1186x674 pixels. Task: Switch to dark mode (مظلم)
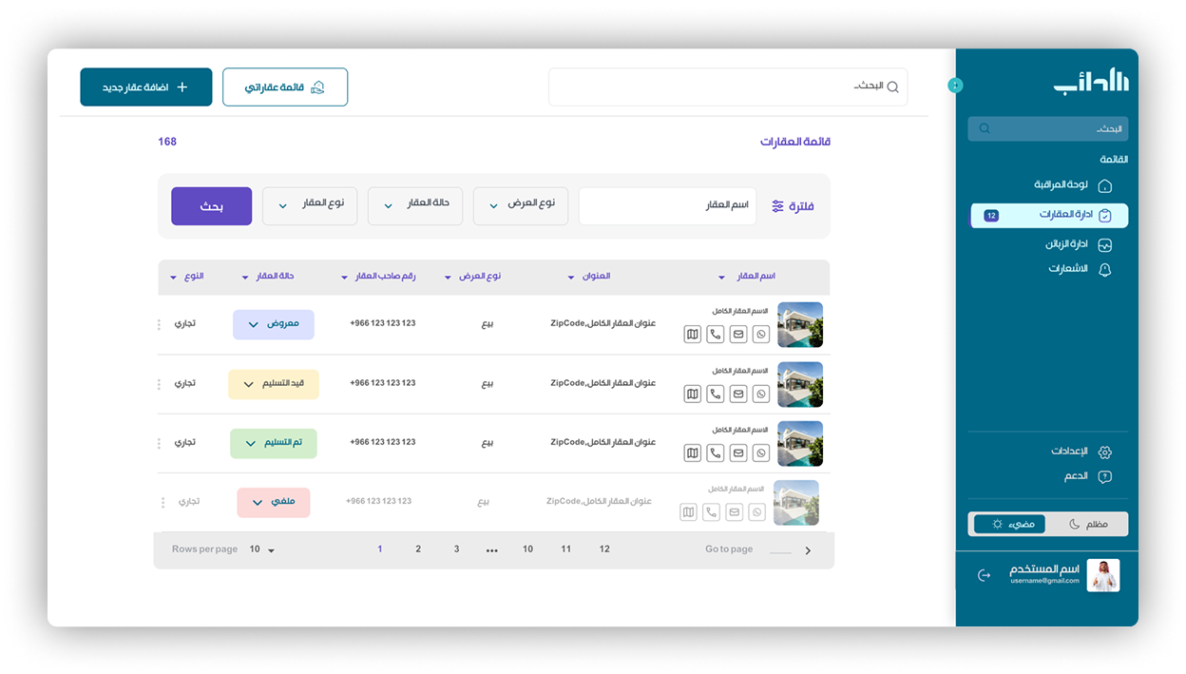tap(1087, 524)
